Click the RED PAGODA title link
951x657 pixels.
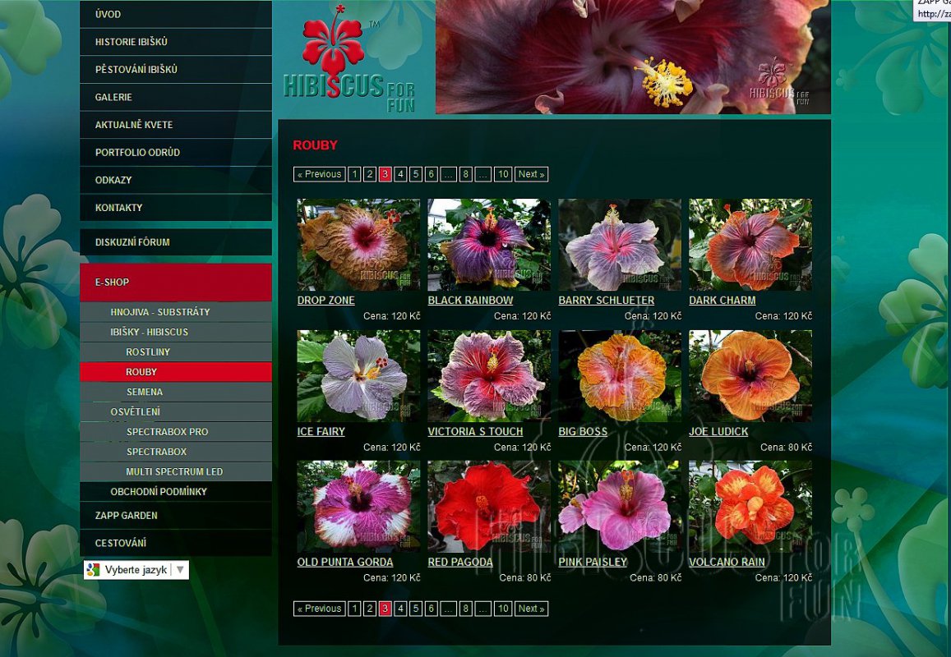[460, 563]
